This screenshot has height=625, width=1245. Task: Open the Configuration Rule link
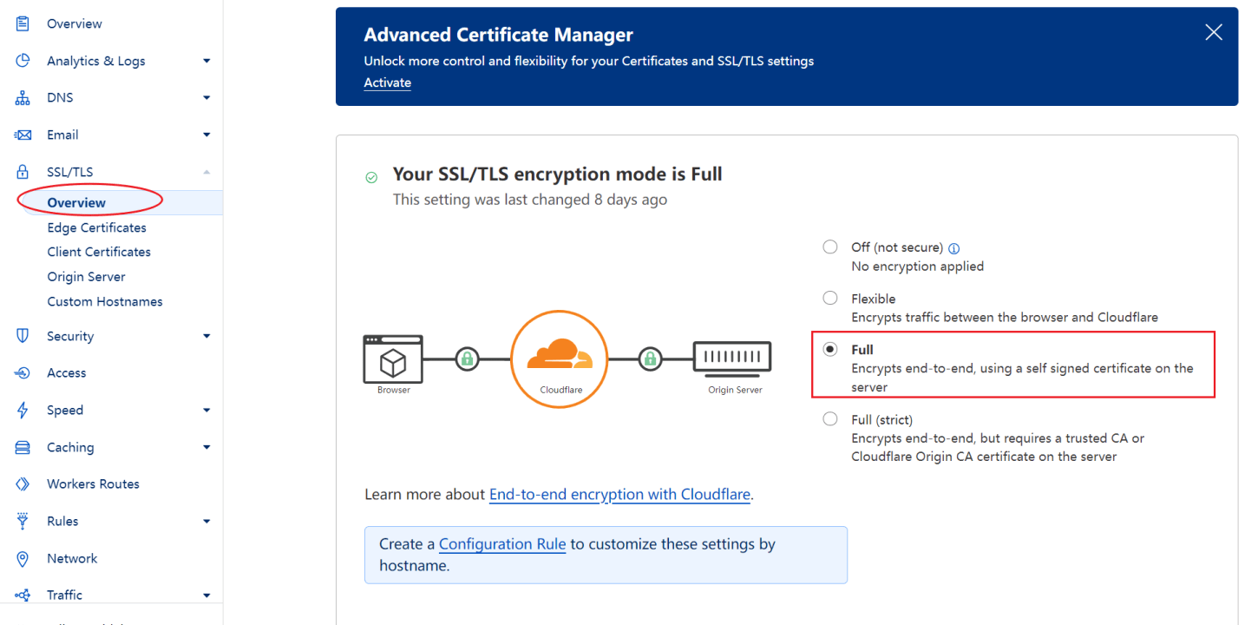502,544
